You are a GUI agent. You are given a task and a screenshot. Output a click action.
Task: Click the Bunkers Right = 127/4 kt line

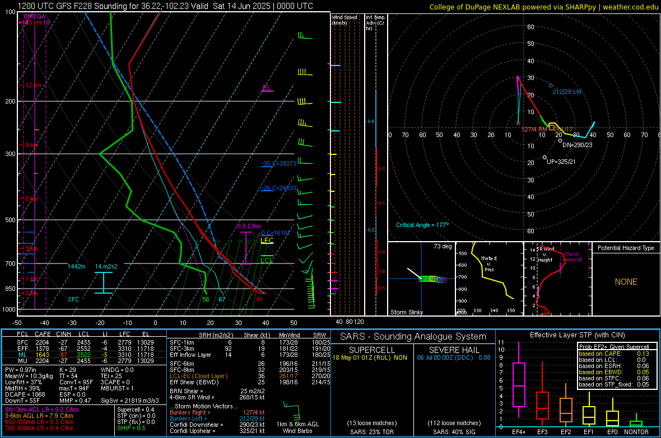point(217,412)
